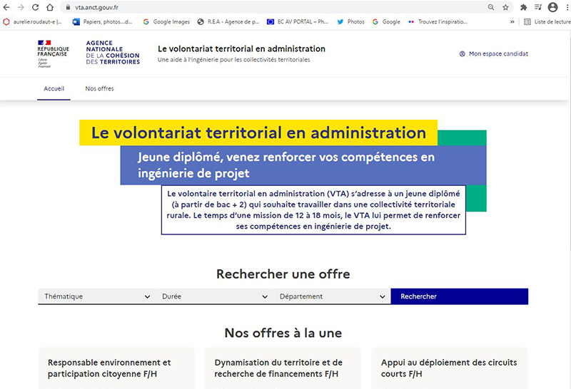Image resolution: width=571 pixels, height=389 pixels.
Task: Select the Accueil navigation tab
Action: click(54, 89)
